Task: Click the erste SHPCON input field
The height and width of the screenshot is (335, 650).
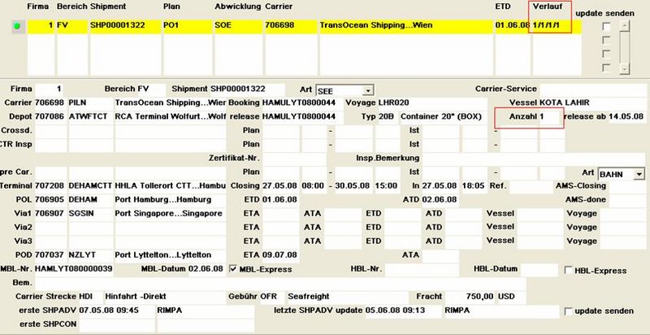Action: click(x=116, y=324)
